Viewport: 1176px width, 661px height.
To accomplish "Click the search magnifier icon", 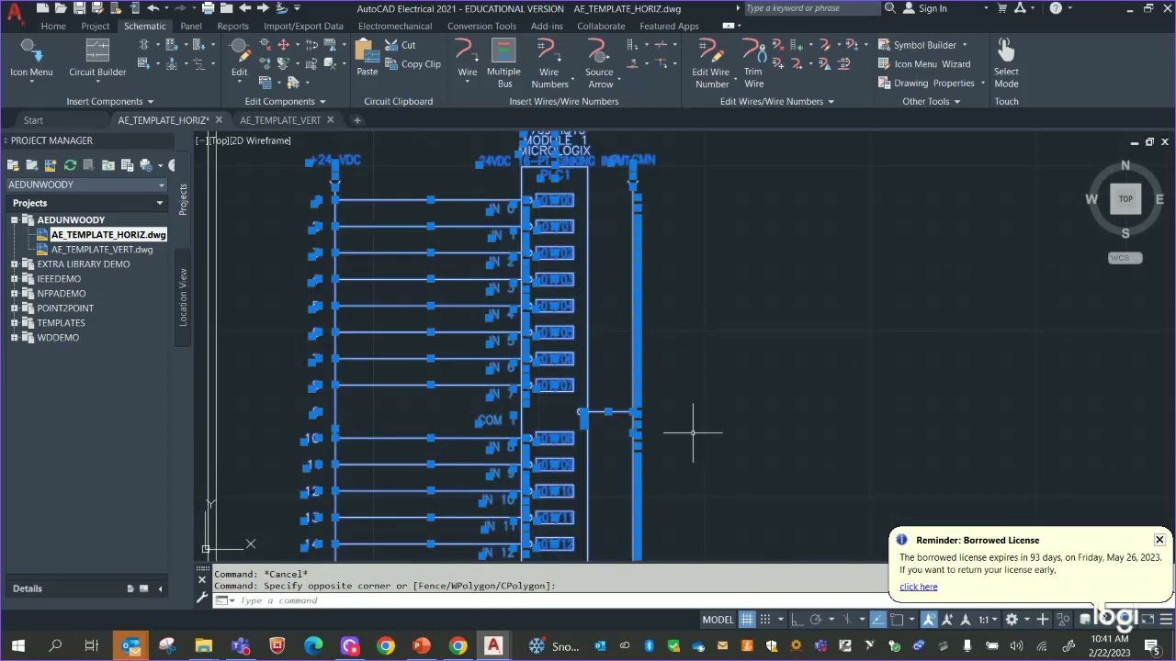I will [889, 8].
